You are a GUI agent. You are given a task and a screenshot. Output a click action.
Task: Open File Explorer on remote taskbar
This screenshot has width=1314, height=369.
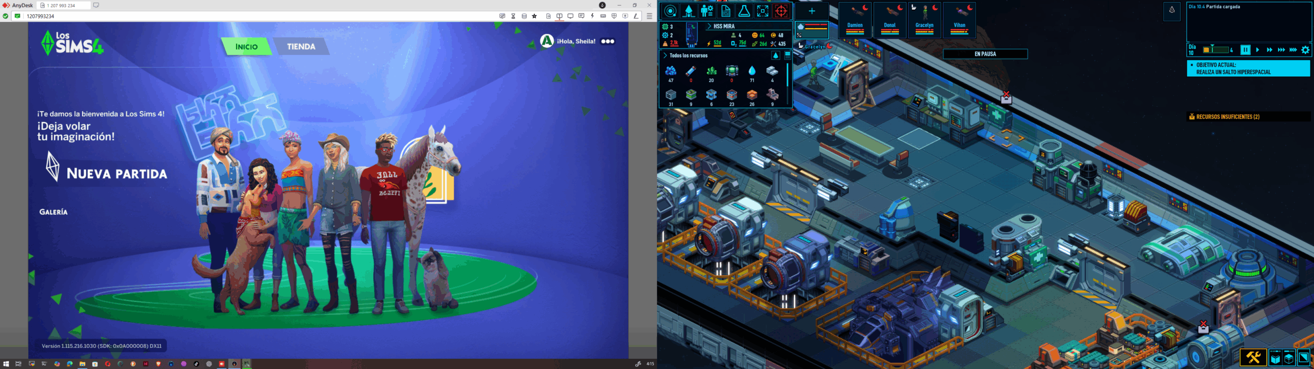82,364
